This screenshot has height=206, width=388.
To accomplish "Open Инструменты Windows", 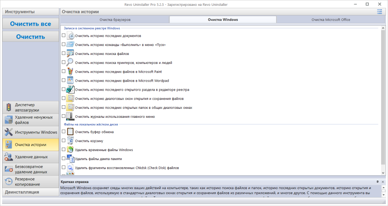I will coord(31,132).
